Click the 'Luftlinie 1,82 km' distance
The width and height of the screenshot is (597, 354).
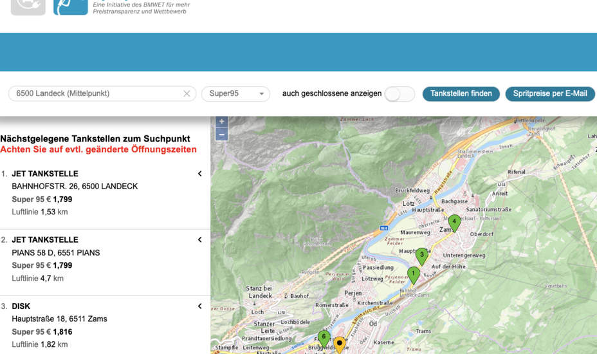pyautogui.click(x=40, y=344)
